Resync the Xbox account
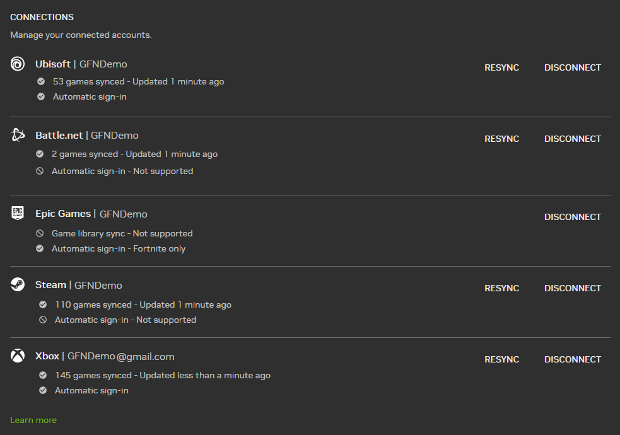 [501, 359]
